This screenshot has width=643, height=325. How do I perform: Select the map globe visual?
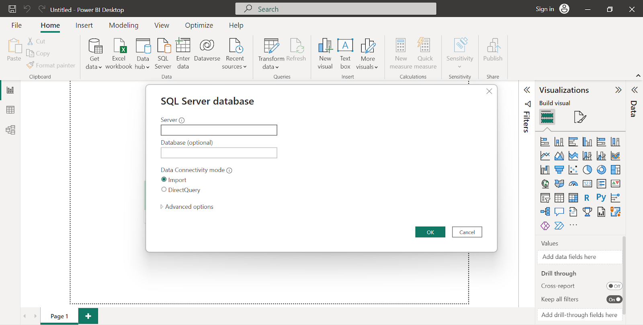point(545,184)
